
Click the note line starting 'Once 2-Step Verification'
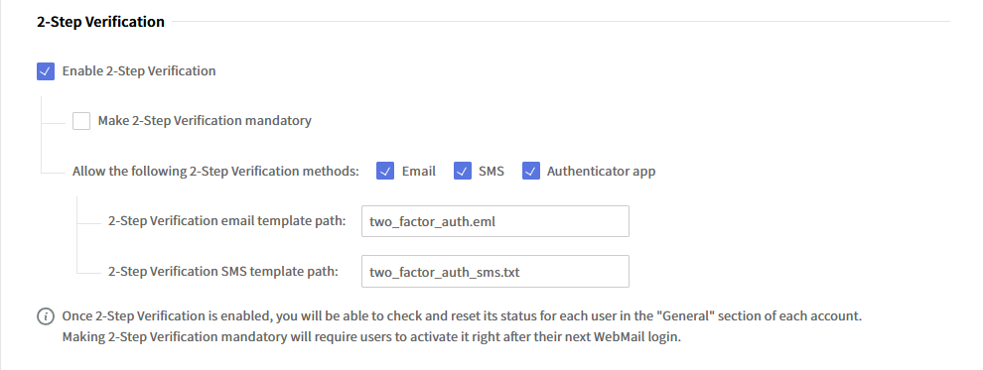462,316
